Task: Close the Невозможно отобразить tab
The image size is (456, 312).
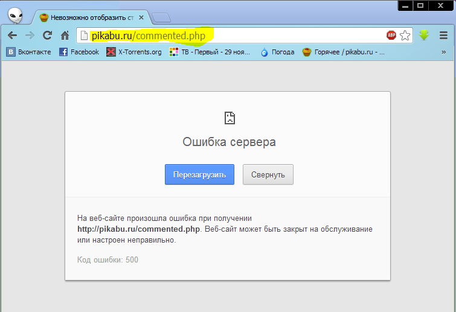Action: 141,18
